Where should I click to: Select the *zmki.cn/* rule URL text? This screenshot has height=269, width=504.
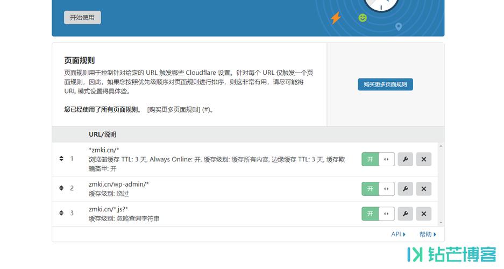pyautogui.click(x=104, y=150)
